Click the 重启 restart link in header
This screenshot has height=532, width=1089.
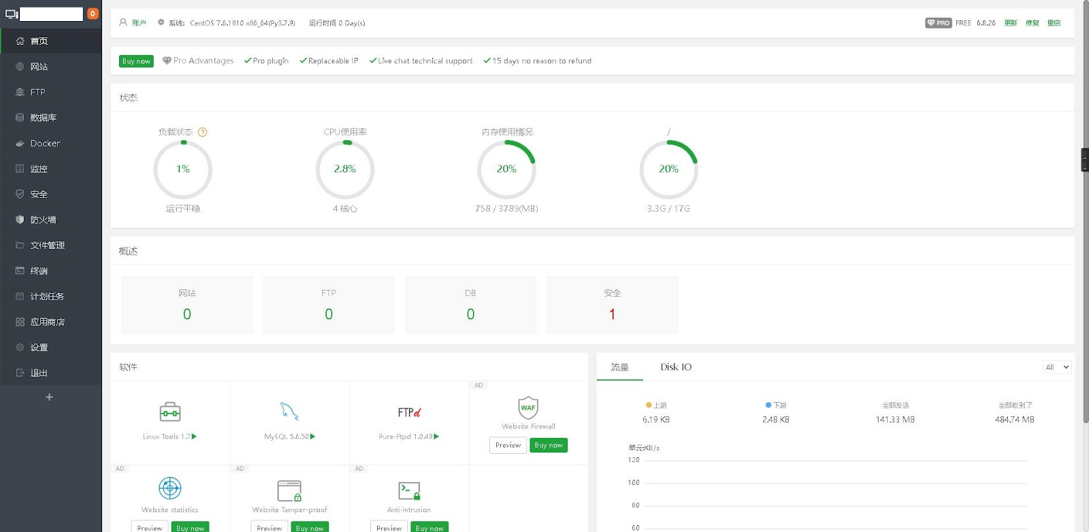(x=1054, y=23)
